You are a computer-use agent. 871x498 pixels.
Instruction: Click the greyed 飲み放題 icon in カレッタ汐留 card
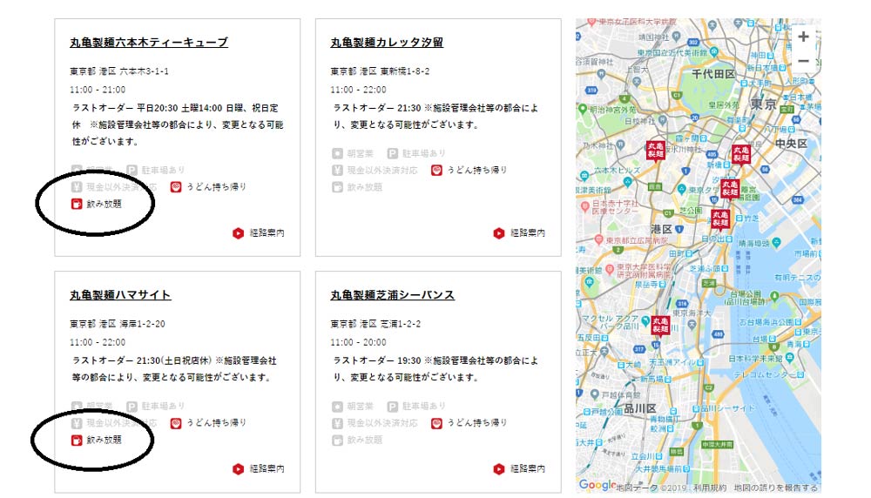tap(337, 187)
